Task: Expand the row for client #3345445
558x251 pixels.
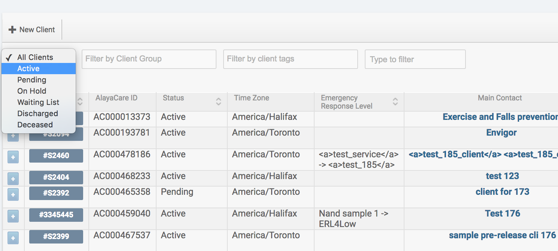Action: 13,217
